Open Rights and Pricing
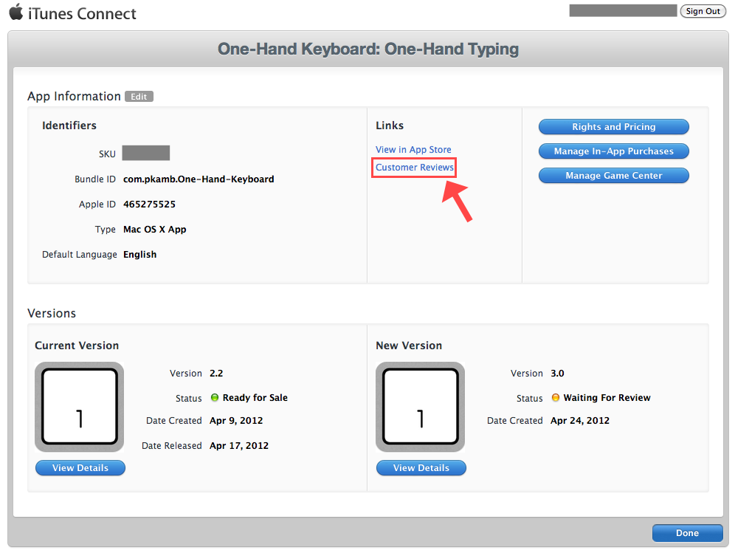Image resolution: width=735 pixels, height=553 pixels. tap(613, 127)
